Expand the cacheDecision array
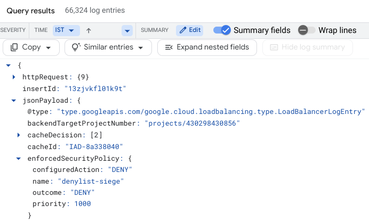 [x=19, y=135]
